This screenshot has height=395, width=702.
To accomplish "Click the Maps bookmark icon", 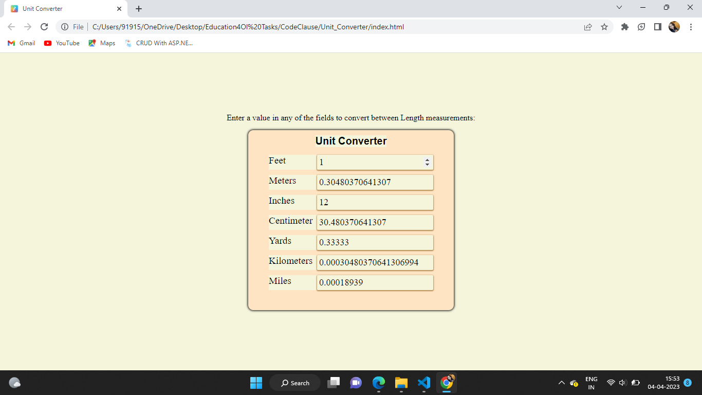I will [x=91, y=43].
